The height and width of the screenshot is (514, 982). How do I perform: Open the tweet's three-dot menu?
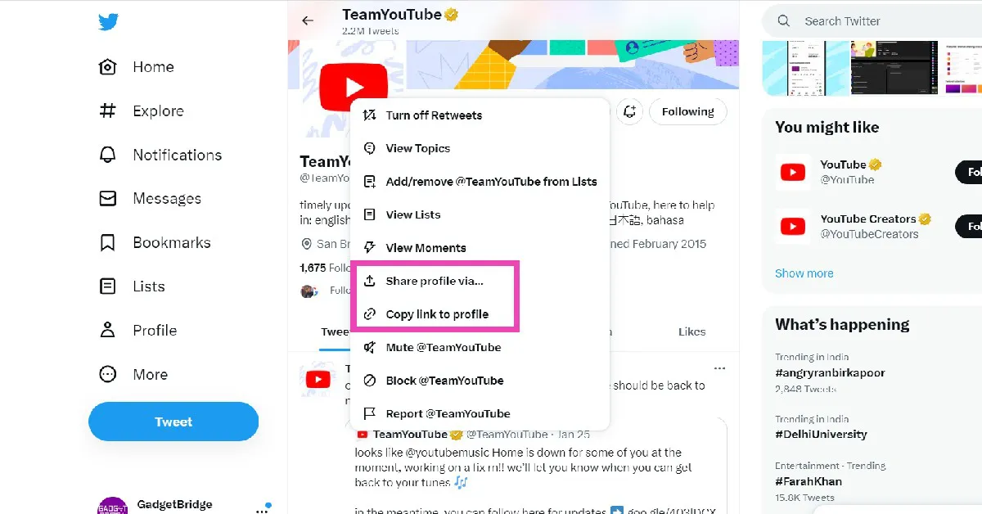[719, 368]
